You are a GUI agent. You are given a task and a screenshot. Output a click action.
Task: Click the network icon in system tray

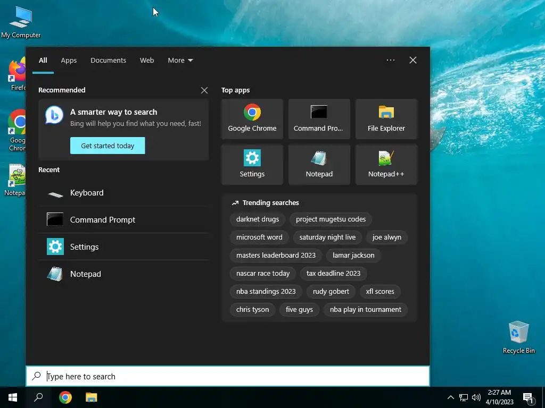[464, 397]
